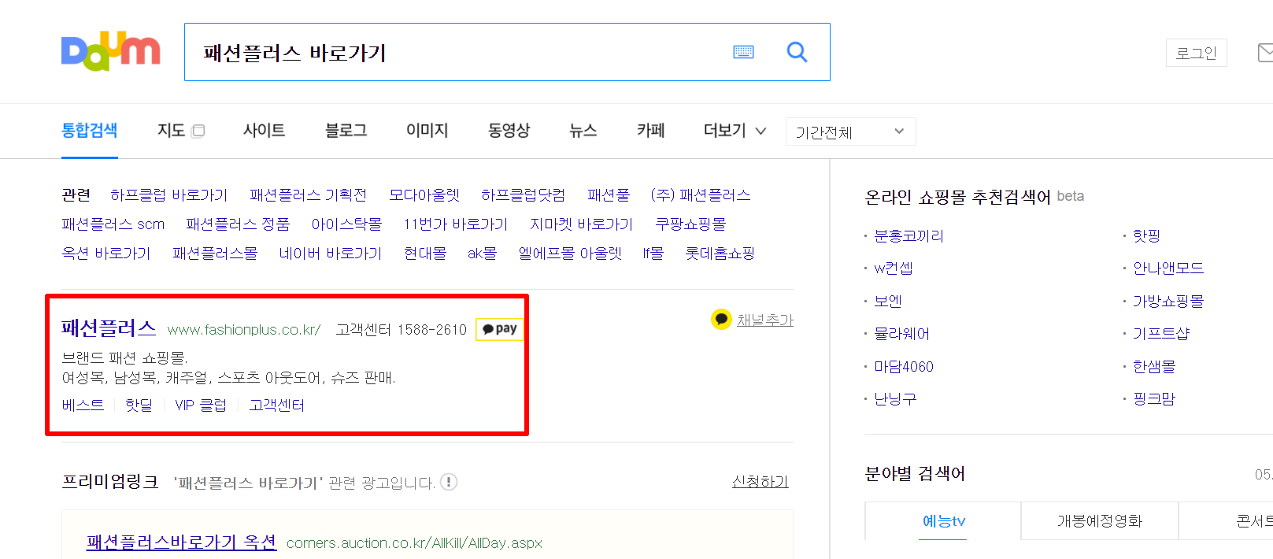Click the magnifier search button
Image resolution: width=1273 pixels, height=559 pixels.
pyautogui.click(x=797, y=52)
